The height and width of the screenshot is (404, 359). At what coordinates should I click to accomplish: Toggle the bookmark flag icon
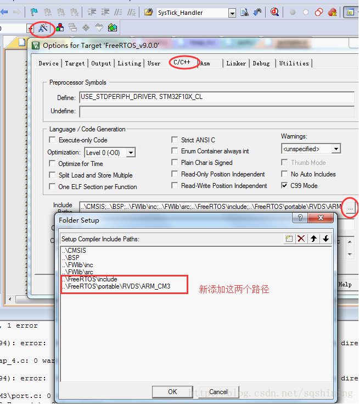pos(34,12)
